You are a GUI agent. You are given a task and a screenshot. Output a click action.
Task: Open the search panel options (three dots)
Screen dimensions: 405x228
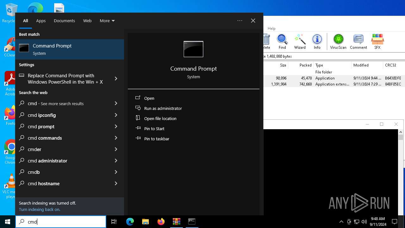click(x=240, y=21)
